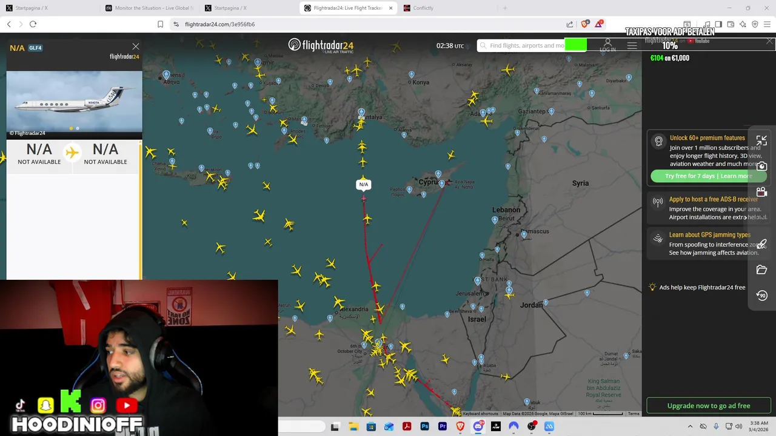Click the LOG IN user icon

pyautogui.click(x=607, y=45)
